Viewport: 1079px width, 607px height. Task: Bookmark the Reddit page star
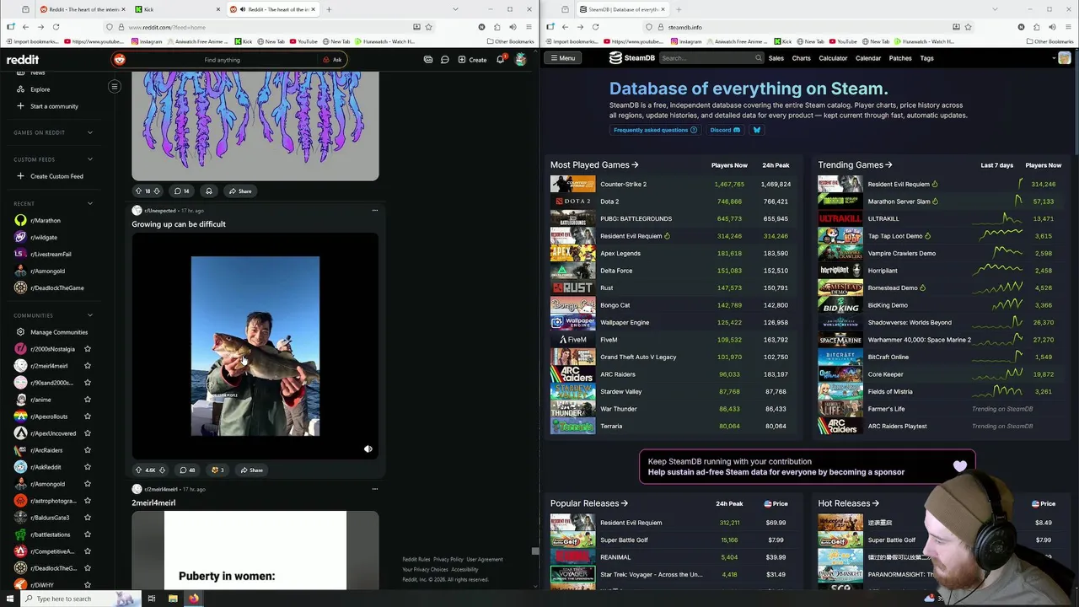428,27
